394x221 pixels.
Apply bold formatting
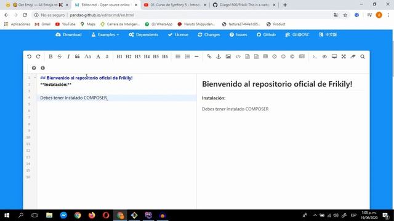click(50, 56)
